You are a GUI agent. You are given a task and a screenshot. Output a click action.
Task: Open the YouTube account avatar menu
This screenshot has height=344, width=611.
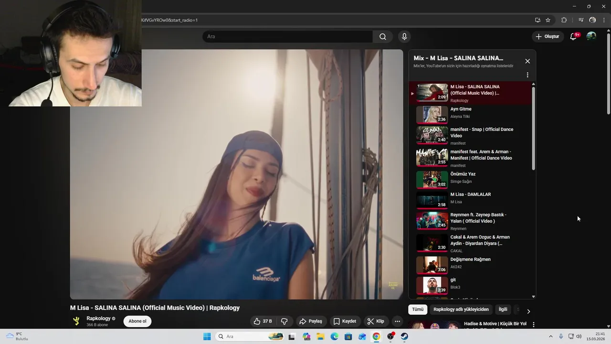(591, 36)
